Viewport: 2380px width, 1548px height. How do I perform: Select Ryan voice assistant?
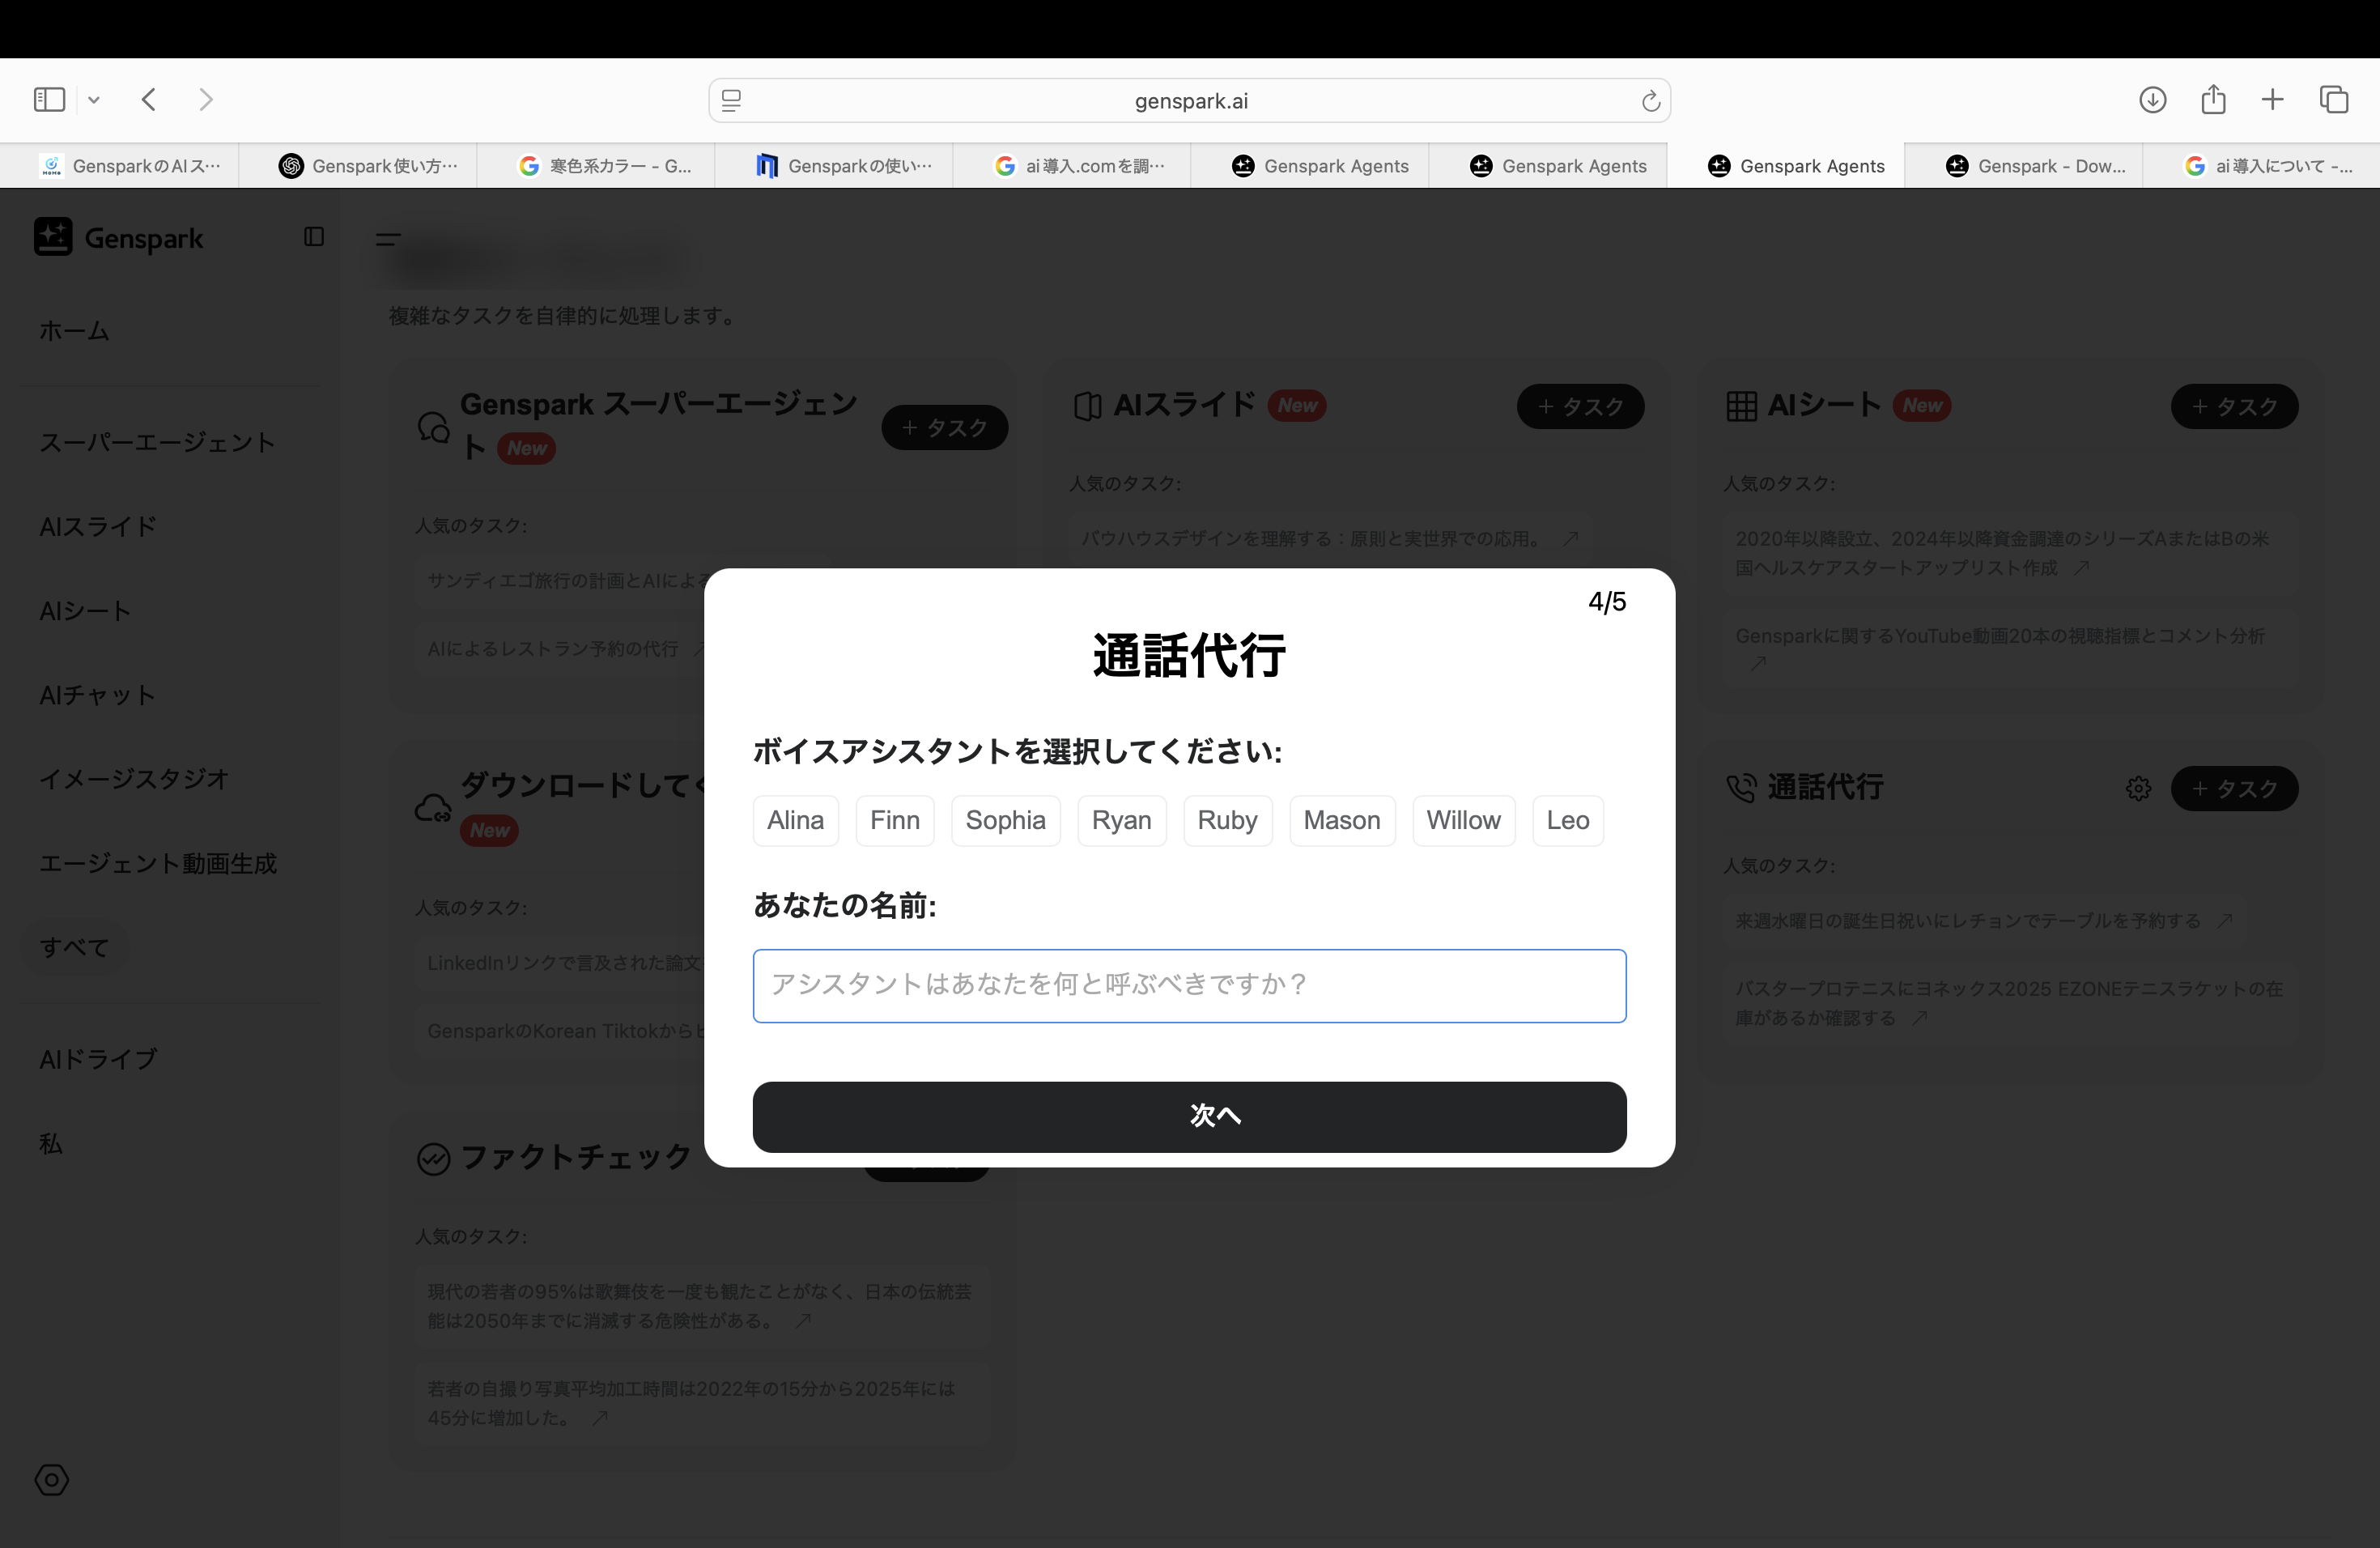click(1122, 821)
